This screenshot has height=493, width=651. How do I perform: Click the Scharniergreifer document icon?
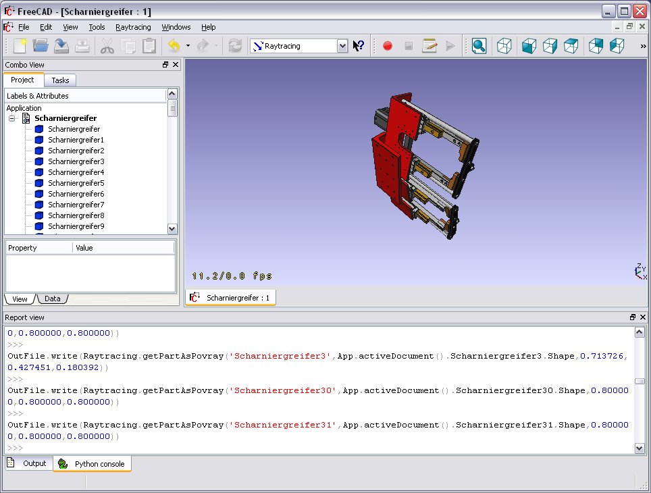tap(26, 118)
